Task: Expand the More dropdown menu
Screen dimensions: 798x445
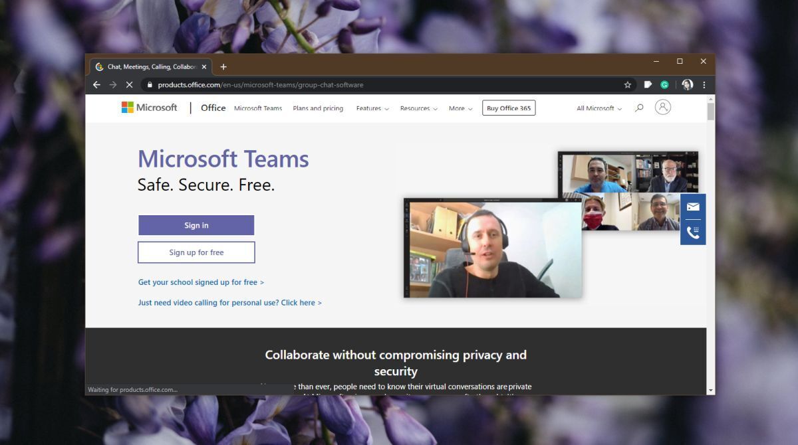Action: [x=460, y=108]
